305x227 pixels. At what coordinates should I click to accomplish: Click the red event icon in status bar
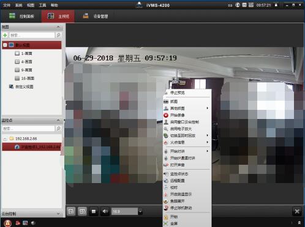tap(18, 223)
